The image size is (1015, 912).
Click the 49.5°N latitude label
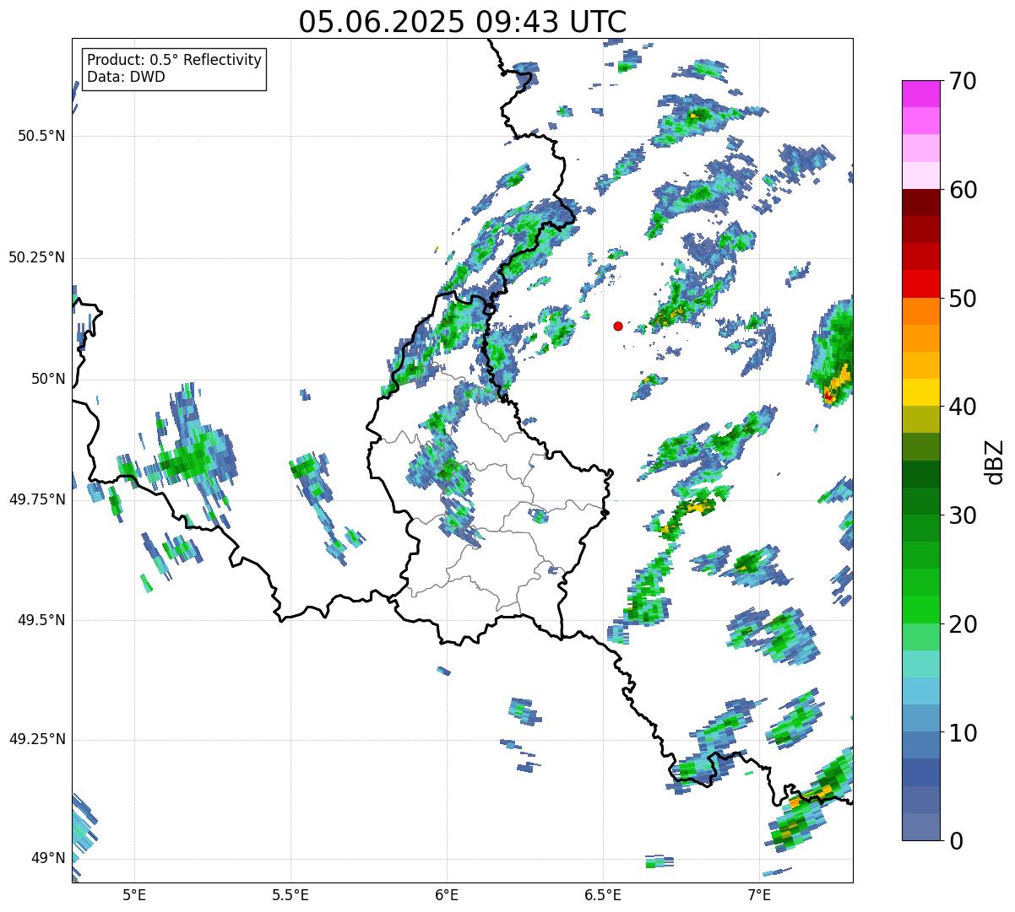[41, 620]
